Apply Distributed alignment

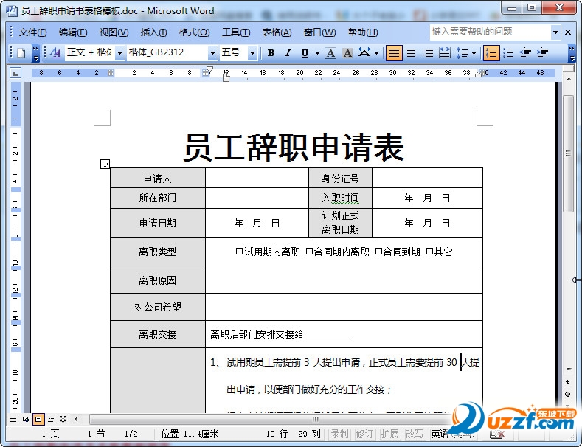tap(445, 53)
